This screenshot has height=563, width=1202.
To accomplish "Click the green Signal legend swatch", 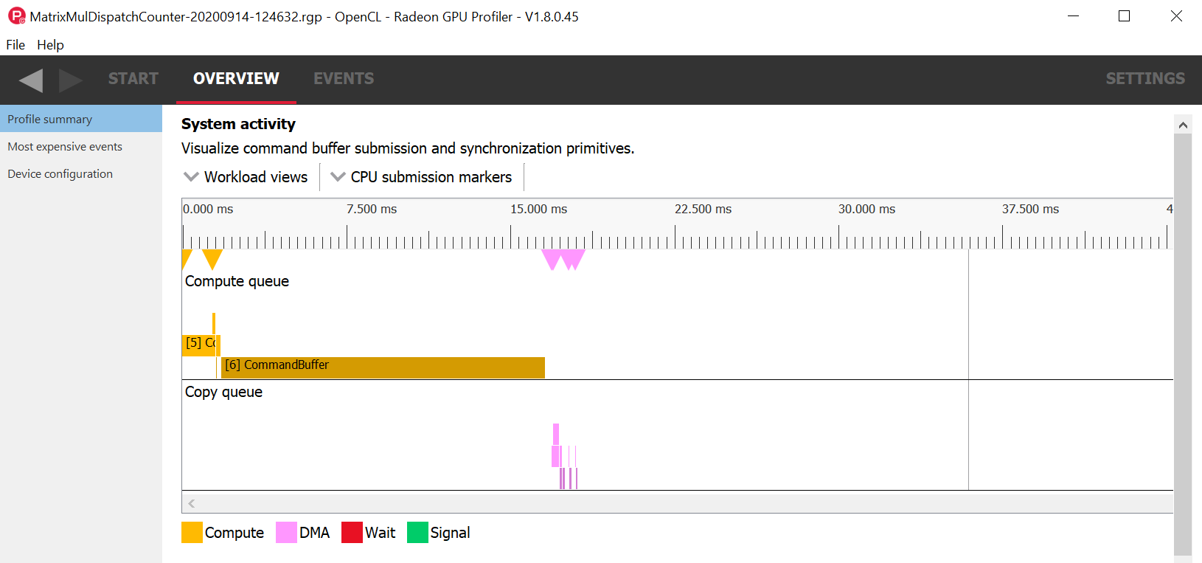I will pyautogui.click(x=417, y=533).
